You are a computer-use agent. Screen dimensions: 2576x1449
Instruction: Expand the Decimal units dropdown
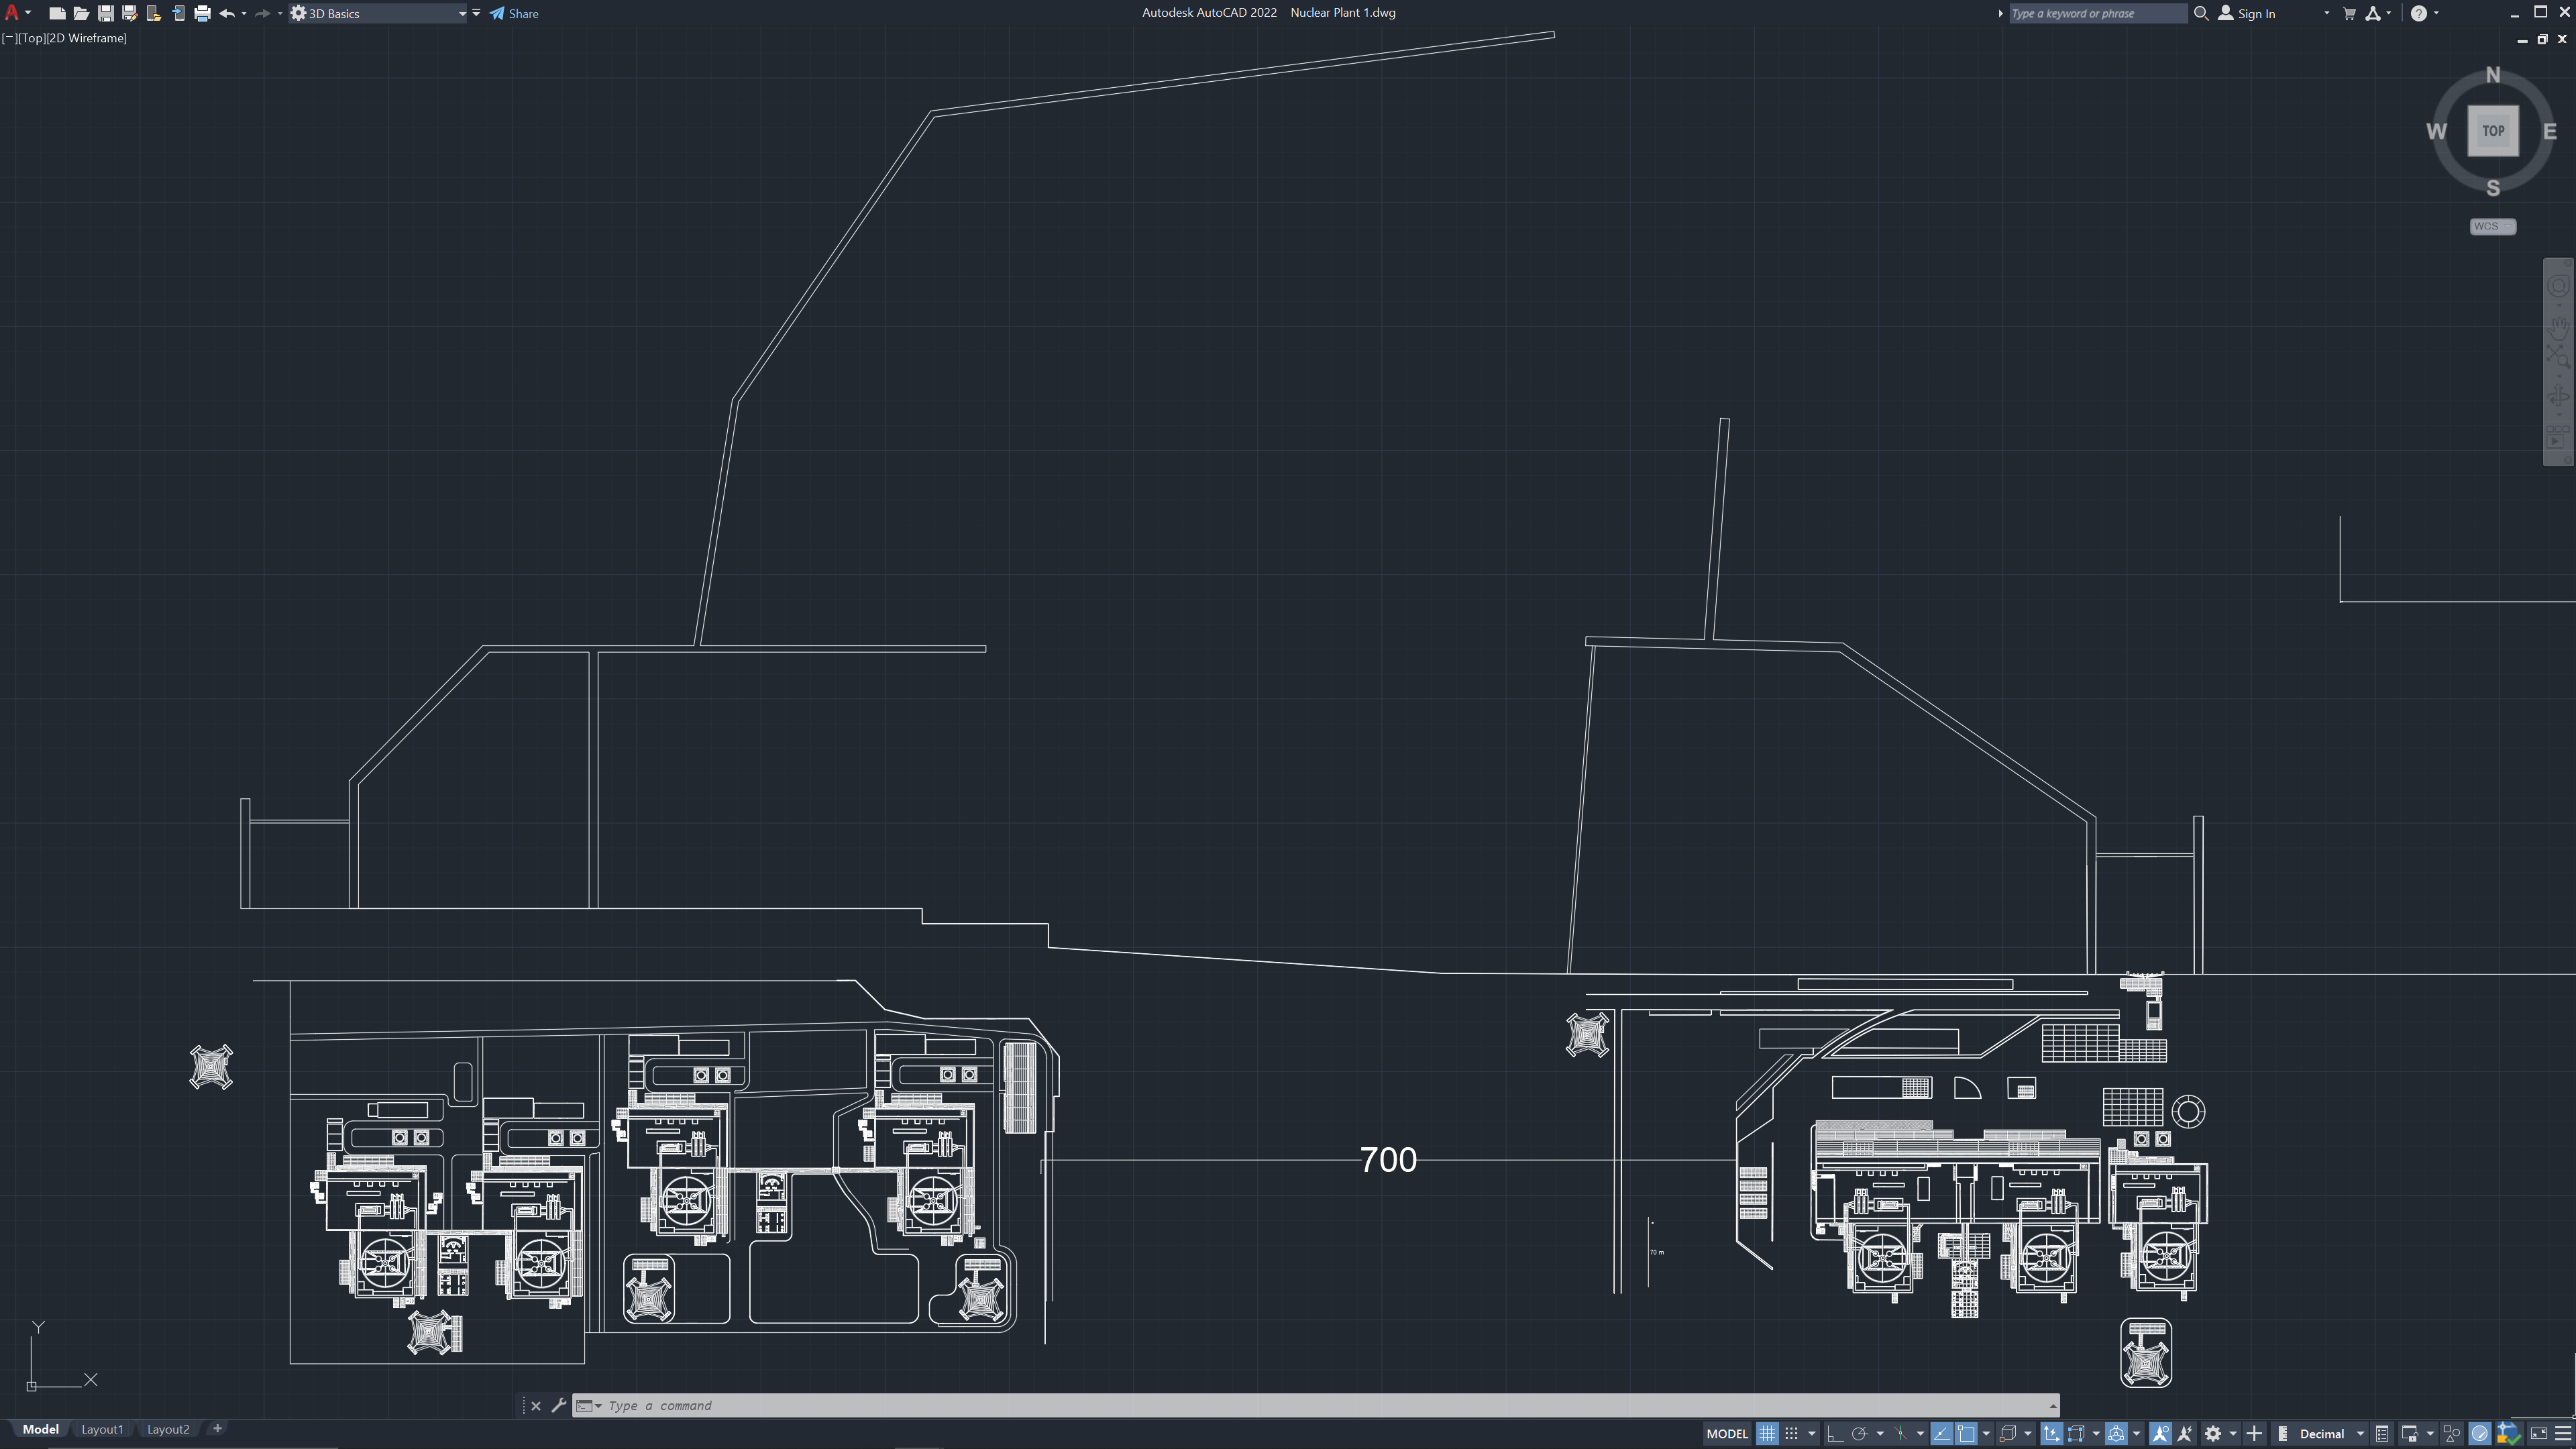click(2360, 1434)
